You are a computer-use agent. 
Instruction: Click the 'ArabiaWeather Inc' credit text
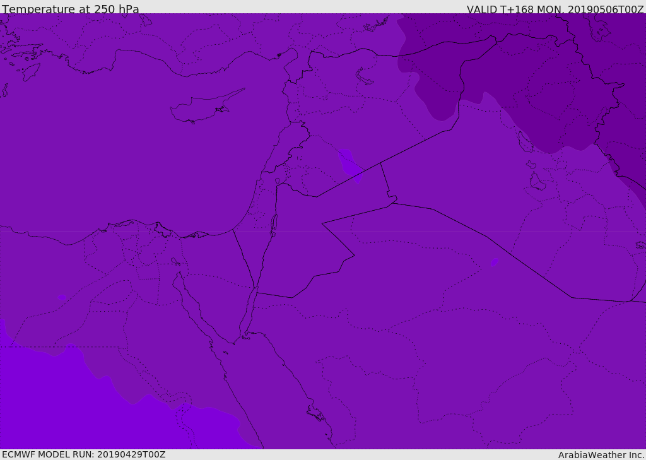click(x=601, y=455)
